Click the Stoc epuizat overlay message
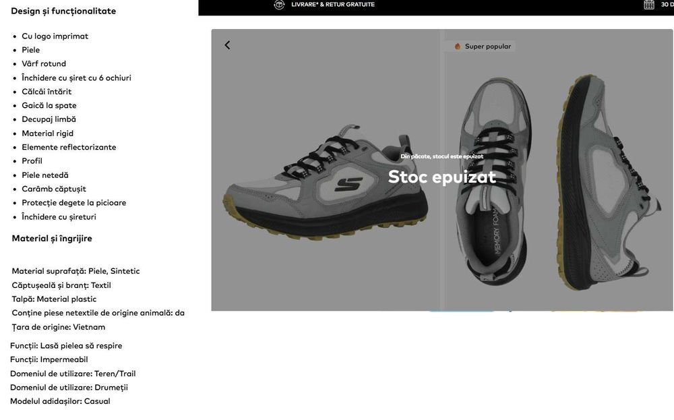This screenshot has width=674, height=420. [442, 177]
